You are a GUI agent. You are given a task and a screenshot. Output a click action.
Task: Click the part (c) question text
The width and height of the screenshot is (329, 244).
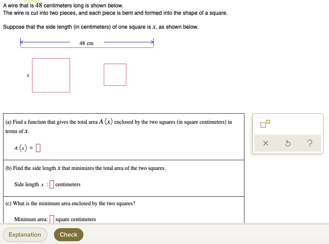[70, 204]
